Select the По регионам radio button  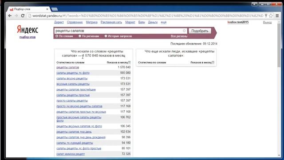(80, 36)
